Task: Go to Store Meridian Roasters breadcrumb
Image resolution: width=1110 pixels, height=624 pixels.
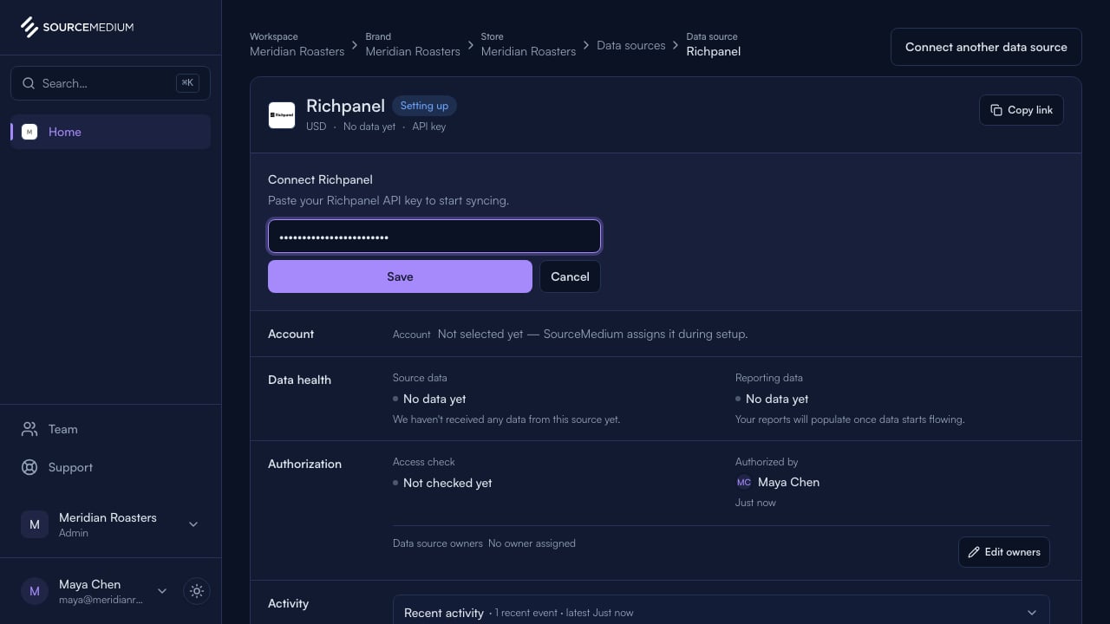Action: (x=528, y=44)
